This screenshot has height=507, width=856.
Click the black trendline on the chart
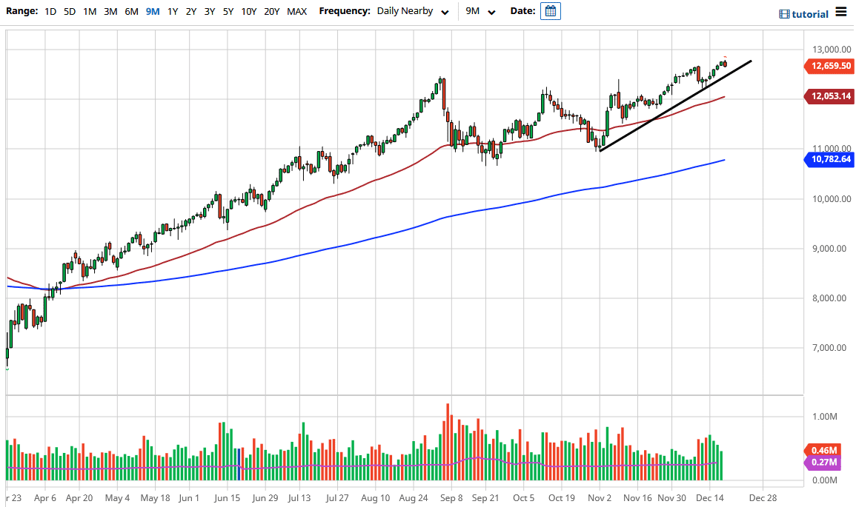(x=676, y=106)
